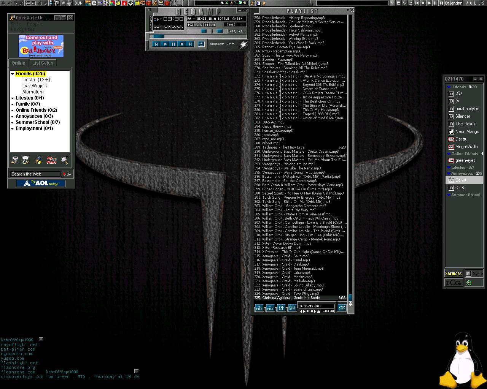Adjust the NeoAmp balance slider
This screenshot has height=389, width=487.
220,31
